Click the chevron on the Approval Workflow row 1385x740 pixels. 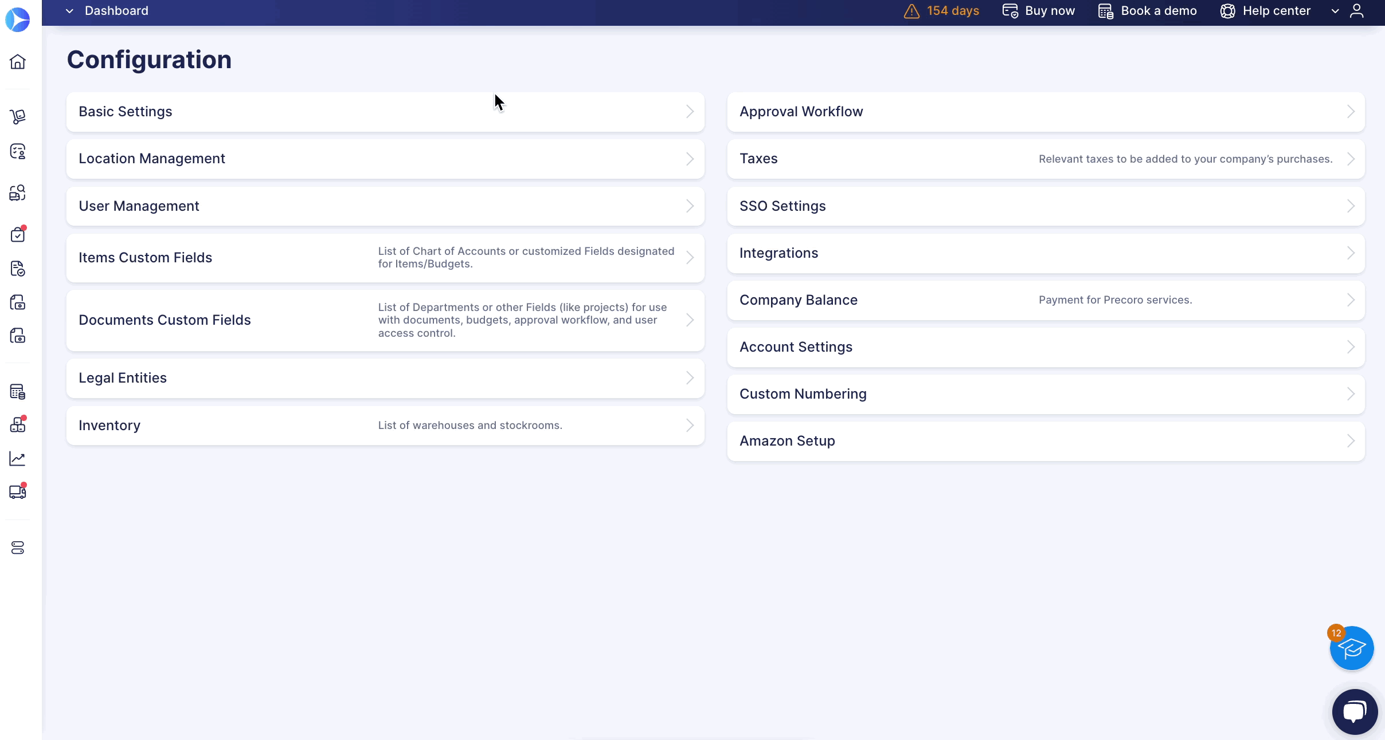pyautogui.click(x=1351, y=112)
